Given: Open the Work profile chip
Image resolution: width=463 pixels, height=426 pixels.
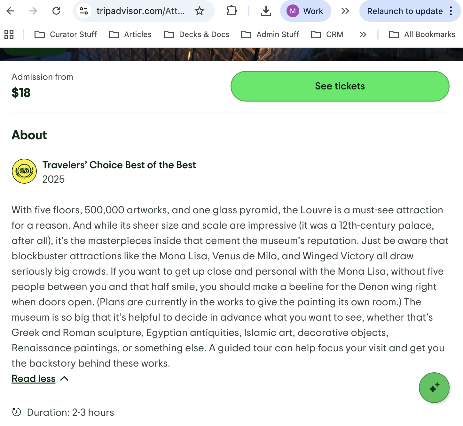Looking at the screenshot, I should [x=305, y=11].
